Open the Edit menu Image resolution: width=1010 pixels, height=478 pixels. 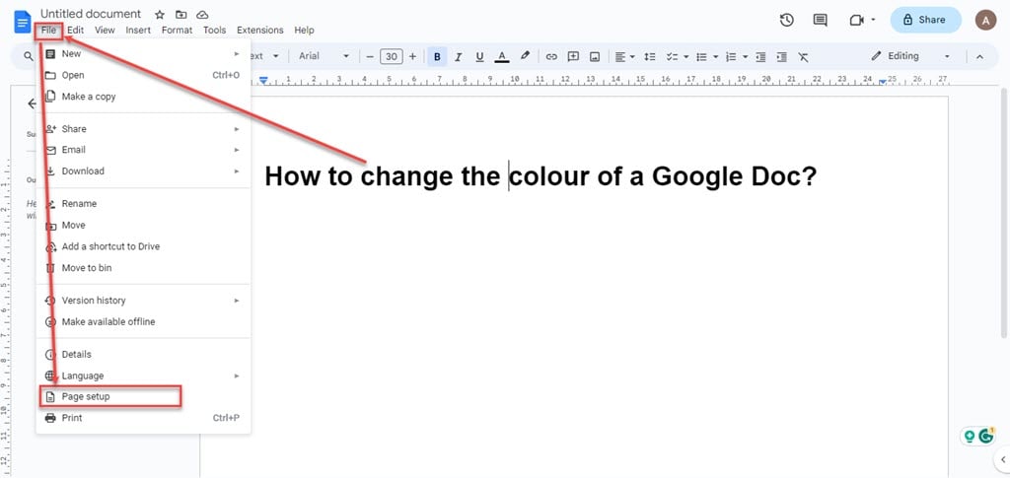pyautogui.click(x=75, y=30)
